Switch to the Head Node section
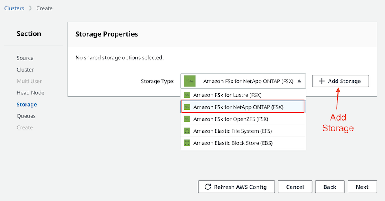 31,92
